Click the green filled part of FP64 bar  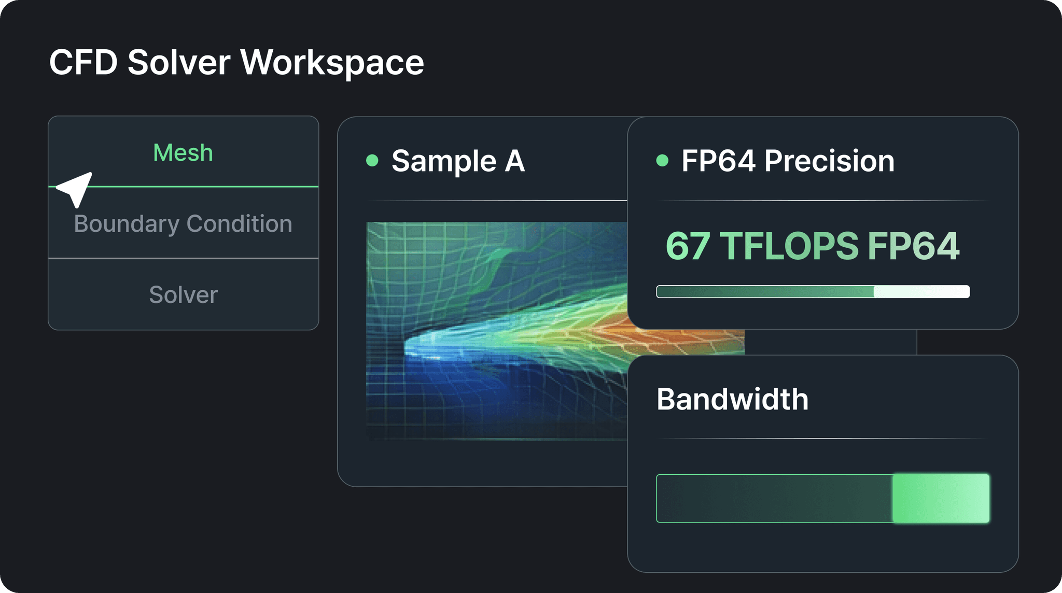(765, 292)
